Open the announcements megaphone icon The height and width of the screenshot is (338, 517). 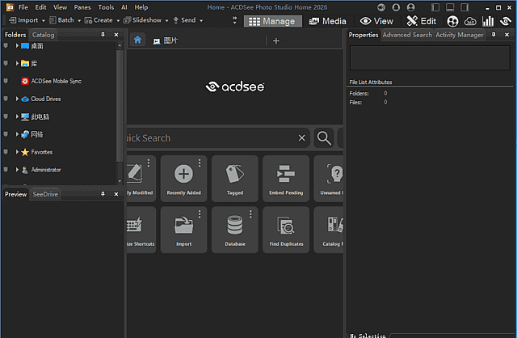381,7
